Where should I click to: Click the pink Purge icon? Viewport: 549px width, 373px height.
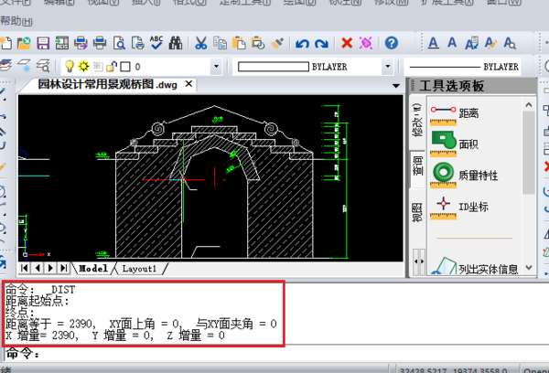pyautogui.click(x=366, y=43)
